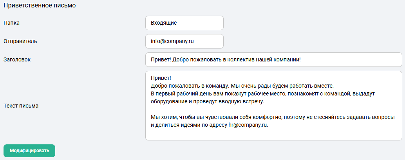The height and width of the screenshot is (160, 405).
Task: Click the Отправитель field with info@company.ru
Action: point(184,41)
